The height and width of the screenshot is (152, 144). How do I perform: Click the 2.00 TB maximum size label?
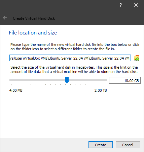(x=101, y=90)
